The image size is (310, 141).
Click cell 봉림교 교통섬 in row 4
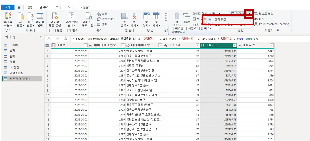point(144,66)
